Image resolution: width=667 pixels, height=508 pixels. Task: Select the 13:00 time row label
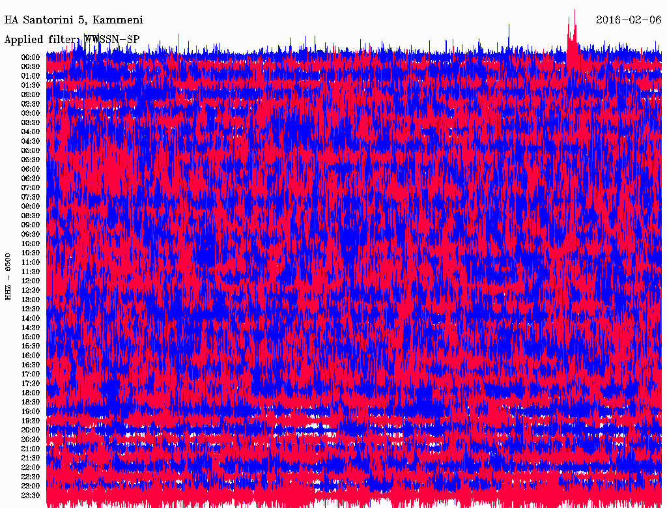click(x=30, y=300)
